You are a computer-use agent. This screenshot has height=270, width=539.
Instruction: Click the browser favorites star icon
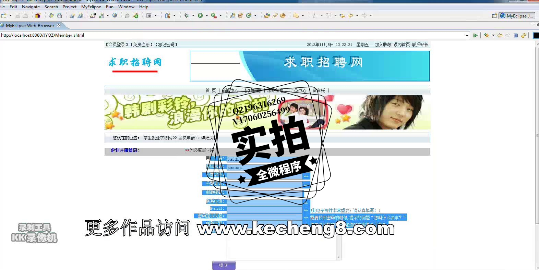pos(487,35)
